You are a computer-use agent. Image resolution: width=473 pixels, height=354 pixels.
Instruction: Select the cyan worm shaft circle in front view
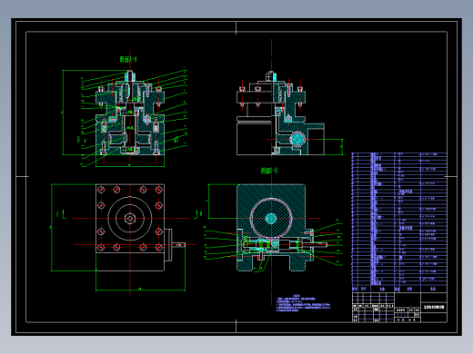point(297,140)
